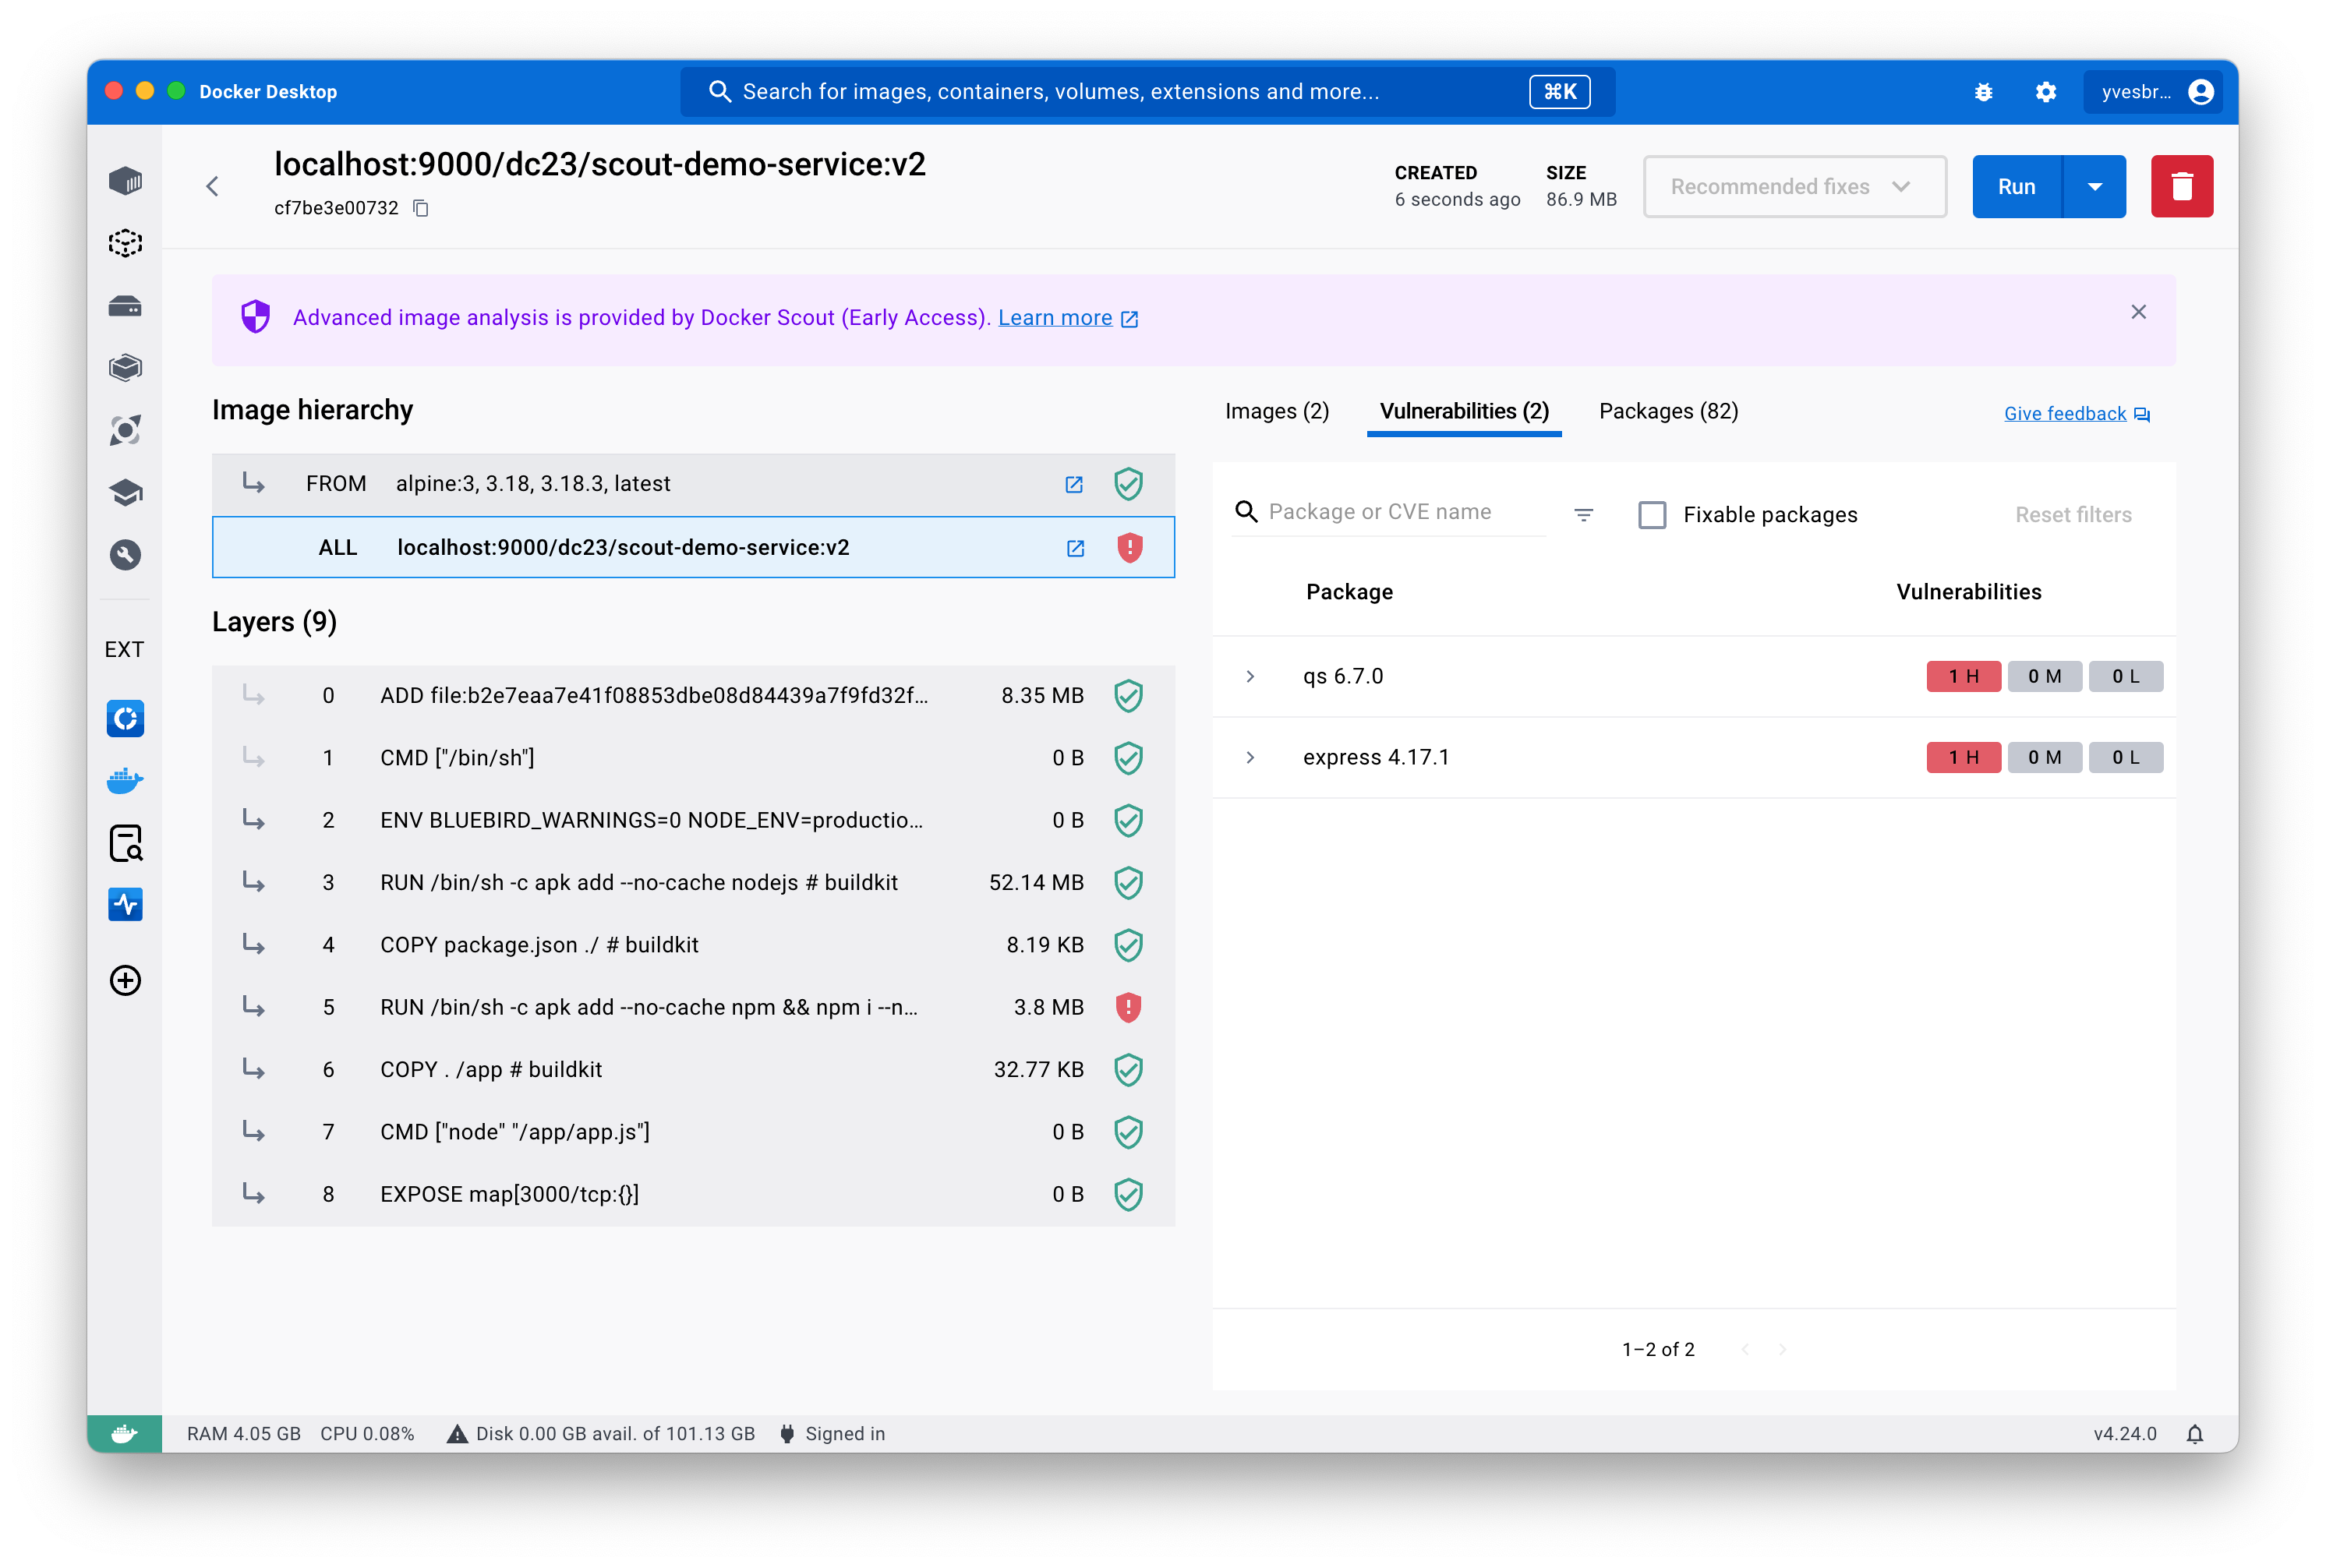Select layer 3 apk add nodejs

tap(693, 882)
